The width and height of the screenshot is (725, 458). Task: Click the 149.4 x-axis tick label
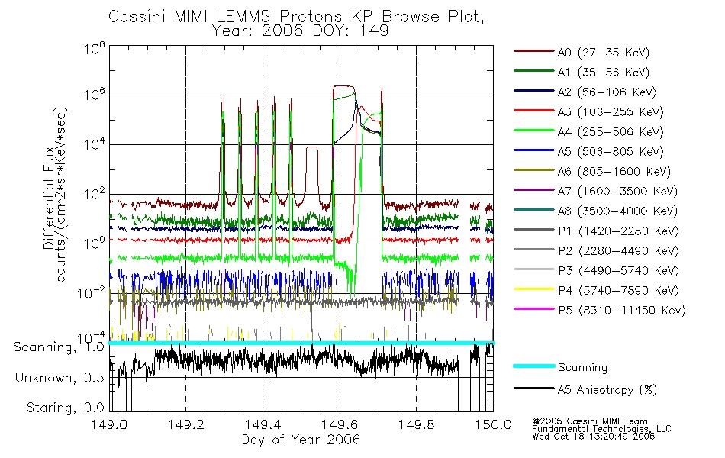click(263, 424)
